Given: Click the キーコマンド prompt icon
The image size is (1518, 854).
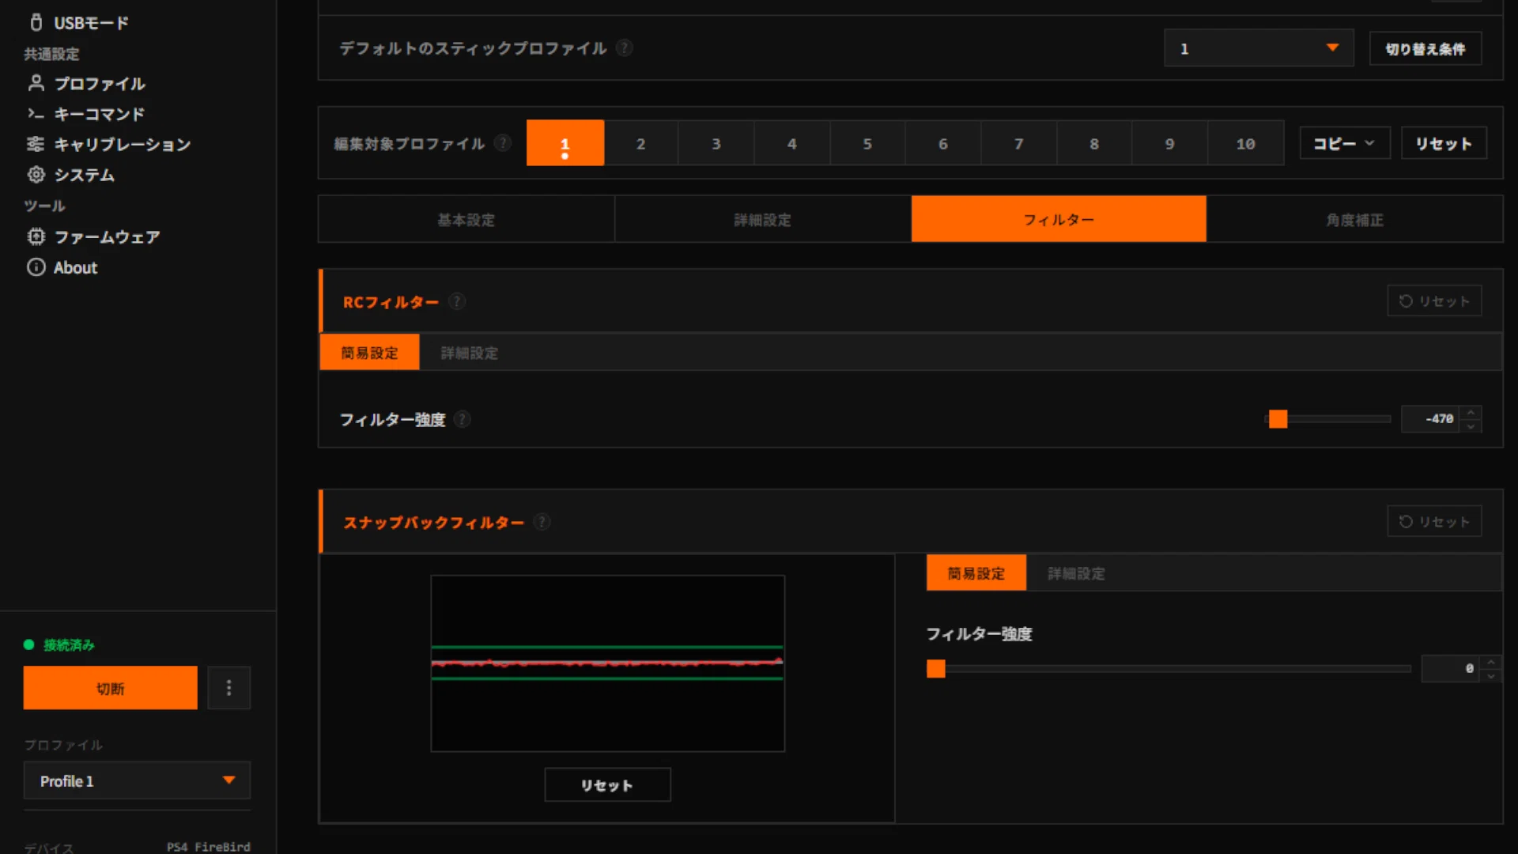Looking at the screenshot, I should click(x=36, y=114).
